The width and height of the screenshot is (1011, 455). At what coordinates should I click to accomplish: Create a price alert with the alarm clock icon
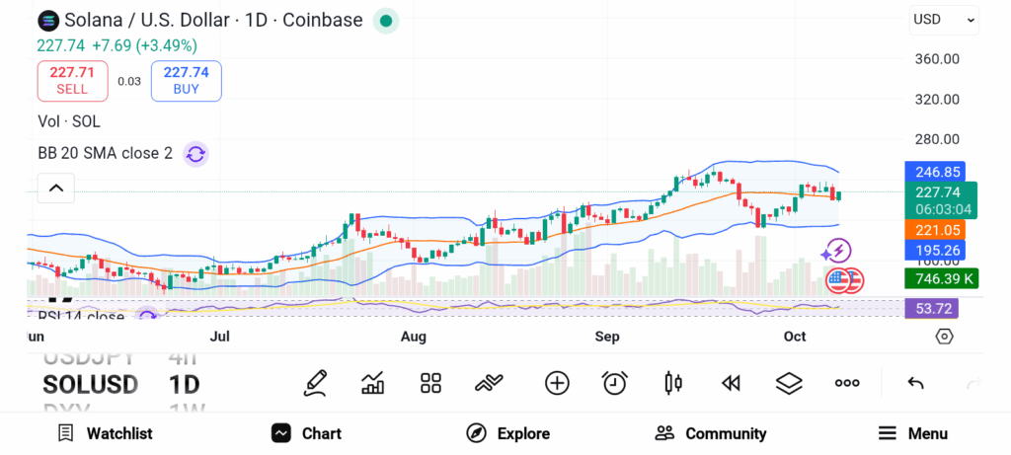click(x=615, y=383)
